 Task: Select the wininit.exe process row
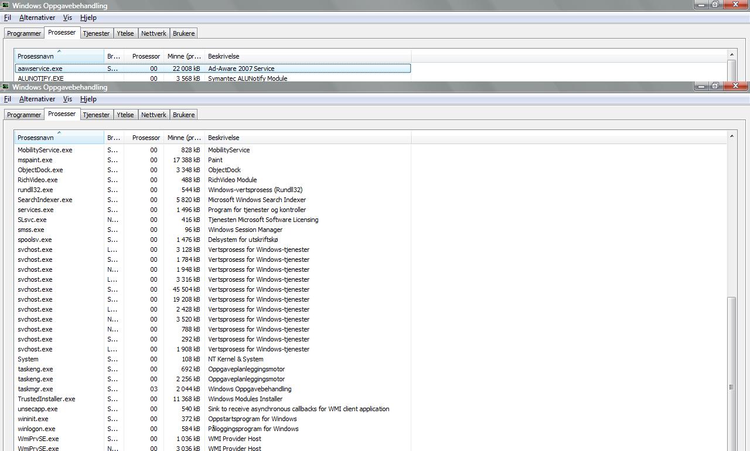tap(213, 419)
